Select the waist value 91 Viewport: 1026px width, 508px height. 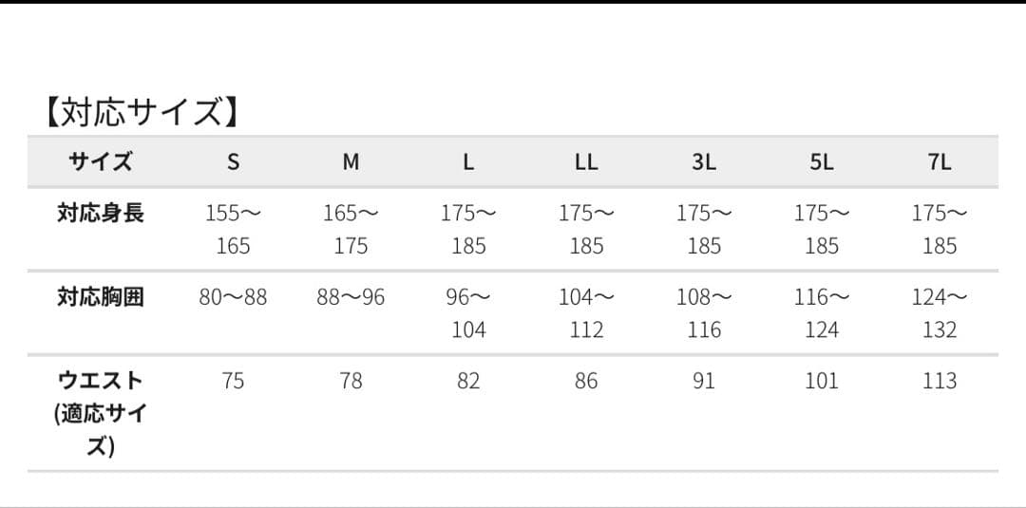coord(704,381)
